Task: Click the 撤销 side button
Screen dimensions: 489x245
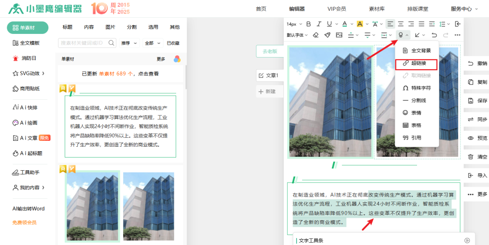Action: pyautogui.click(x=477, y=63)
